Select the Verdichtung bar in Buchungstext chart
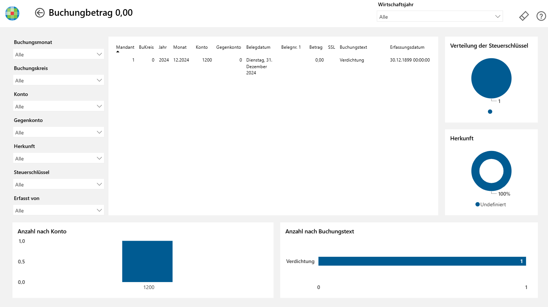548x307 pixels. pyautogui.click(x=422, y=261)
